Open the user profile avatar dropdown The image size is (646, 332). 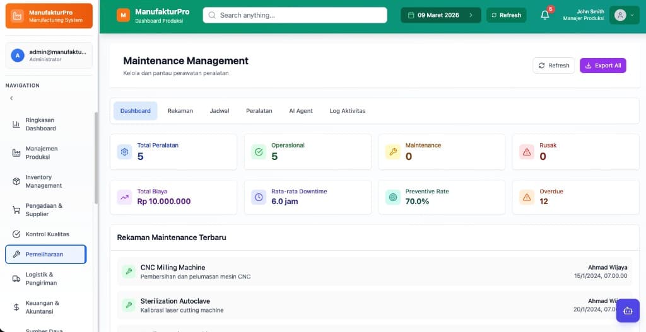[x=624, y=15]
